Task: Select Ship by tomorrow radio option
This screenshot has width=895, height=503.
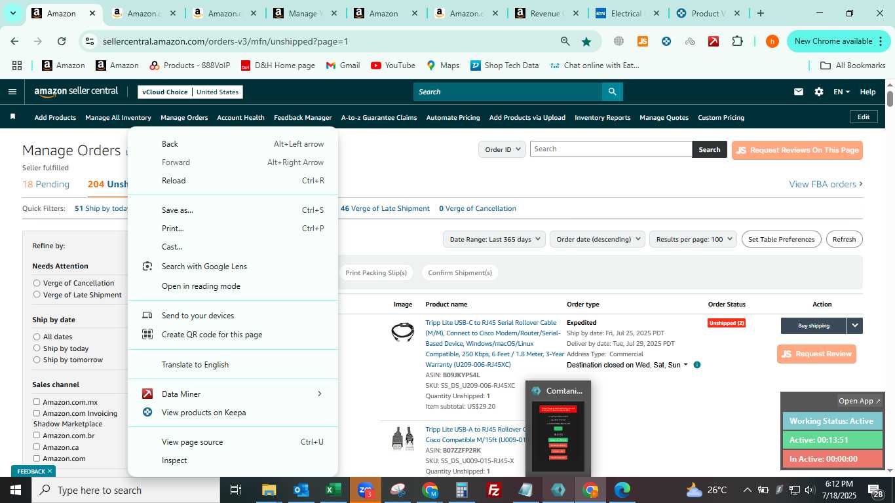Action: coord(37,360)
